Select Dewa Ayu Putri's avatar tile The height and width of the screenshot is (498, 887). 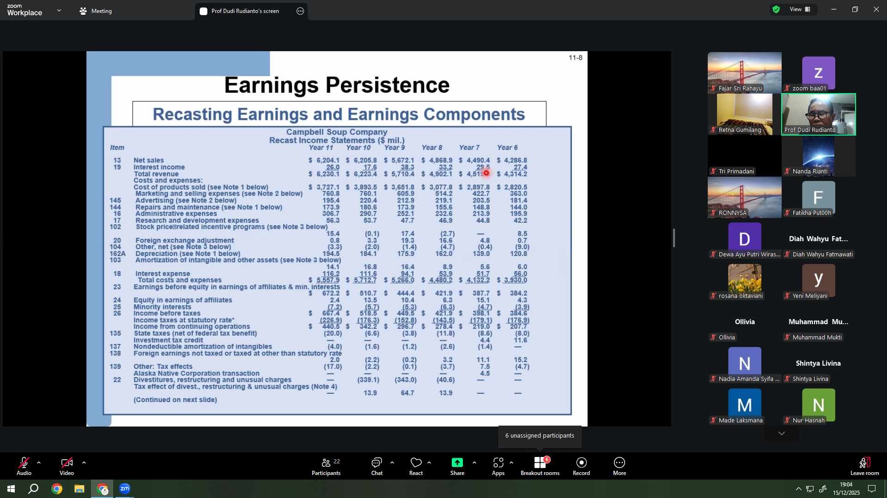[745, 239]
